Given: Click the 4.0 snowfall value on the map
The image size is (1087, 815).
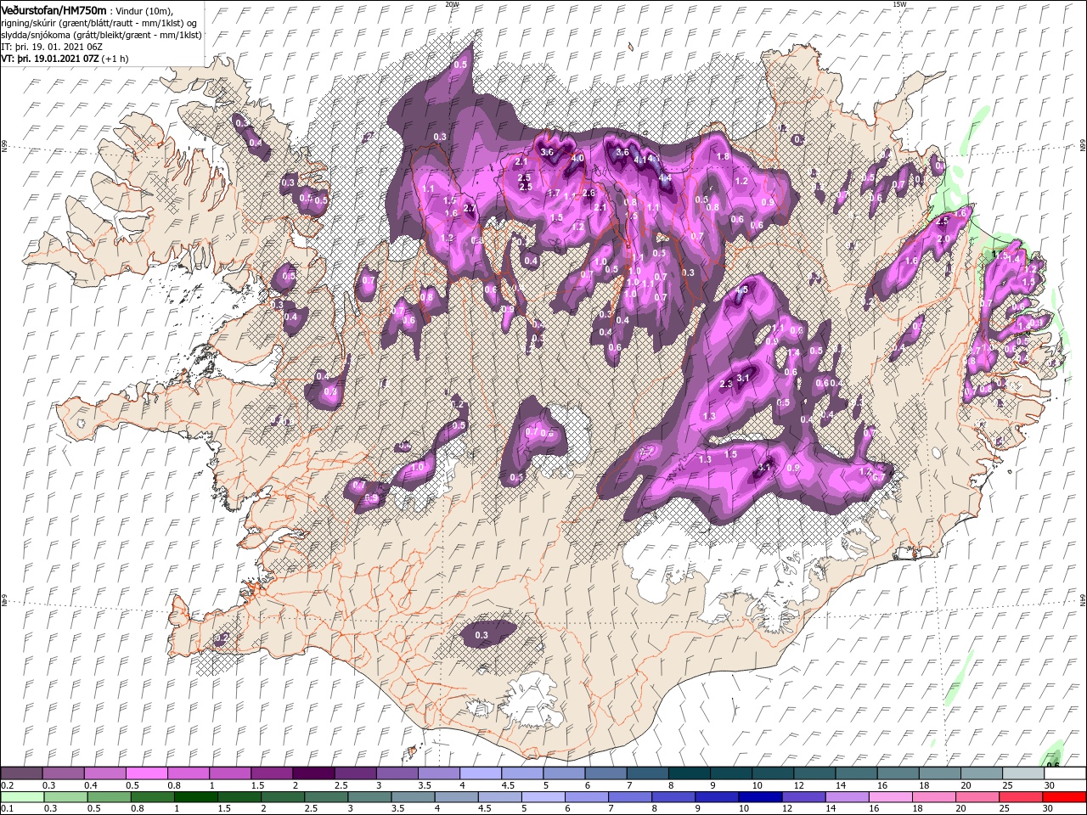Looking at the screenshot, I should pyautogui.click(x=577, y=158).
